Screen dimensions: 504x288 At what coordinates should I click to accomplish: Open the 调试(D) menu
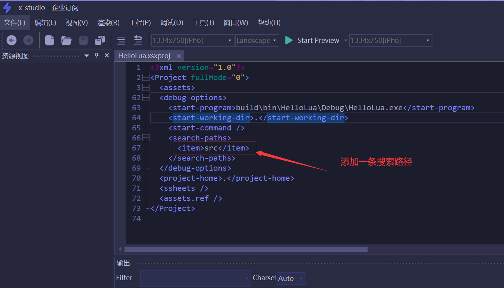[x=172, y=23]
